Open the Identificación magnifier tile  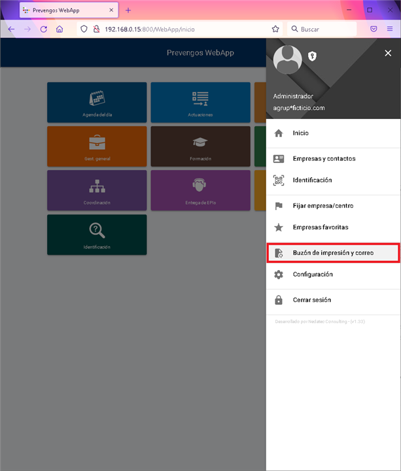(97, 234)
